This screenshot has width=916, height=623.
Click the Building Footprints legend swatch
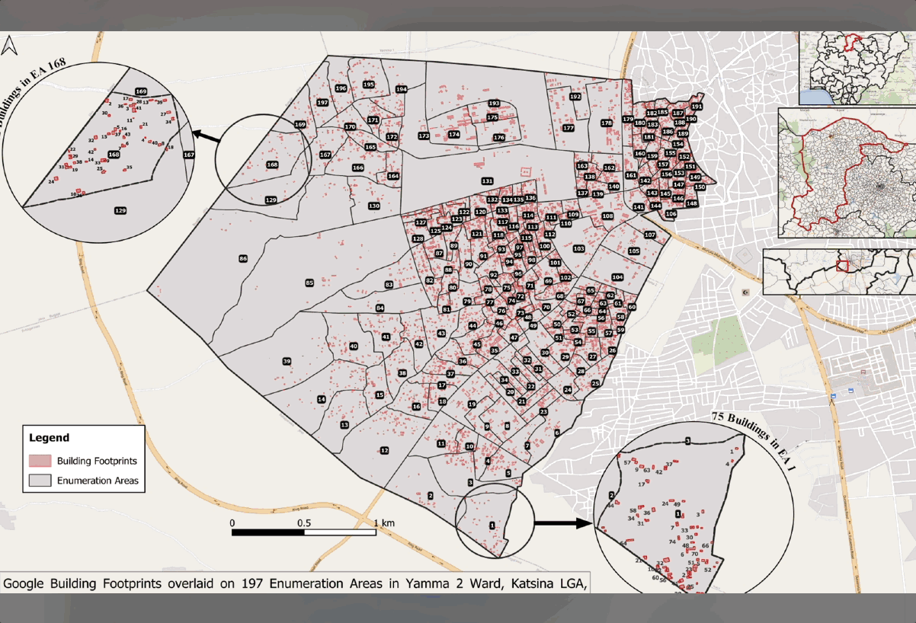[x=40, y=461]
